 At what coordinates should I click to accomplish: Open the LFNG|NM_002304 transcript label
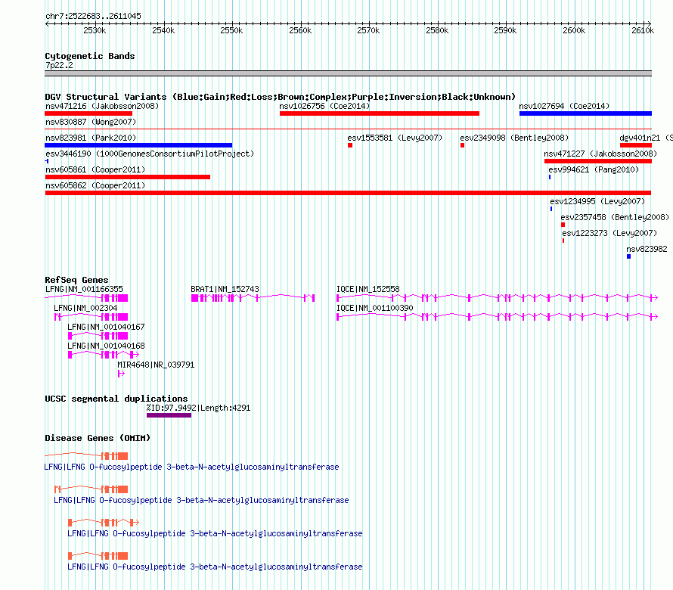[x=85, y=308]
